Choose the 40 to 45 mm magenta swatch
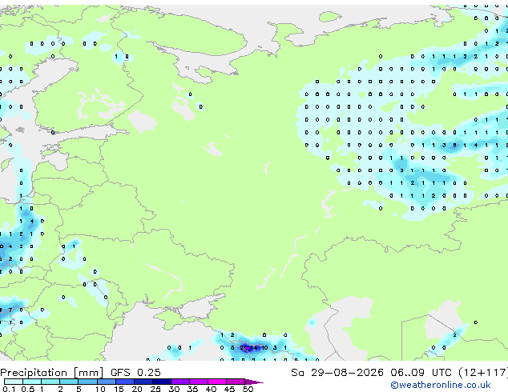The image size is (508, 392). pyautogui.click(x=217, y=382)
